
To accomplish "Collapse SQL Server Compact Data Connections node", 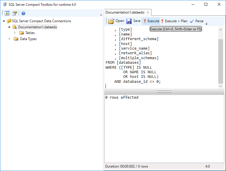I will pos(4,21).
